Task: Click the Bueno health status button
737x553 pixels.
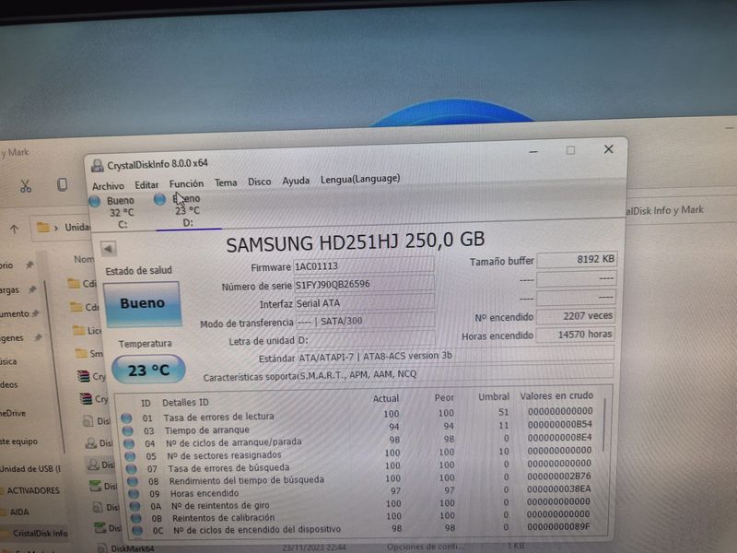Action: (143, 303)
